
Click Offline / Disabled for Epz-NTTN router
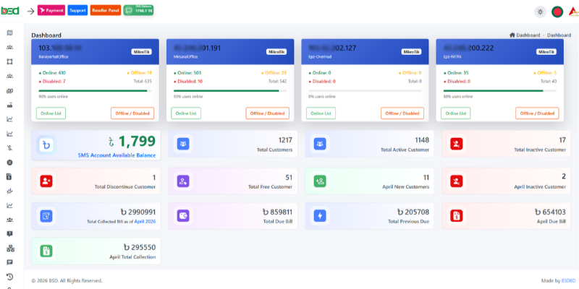(x=536, y=113)
